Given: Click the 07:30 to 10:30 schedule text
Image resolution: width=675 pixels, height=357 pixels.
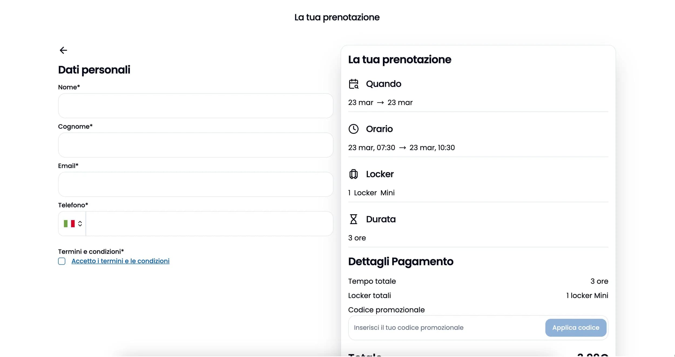Looking at the screenshot, I should click(x=401, y=148).
